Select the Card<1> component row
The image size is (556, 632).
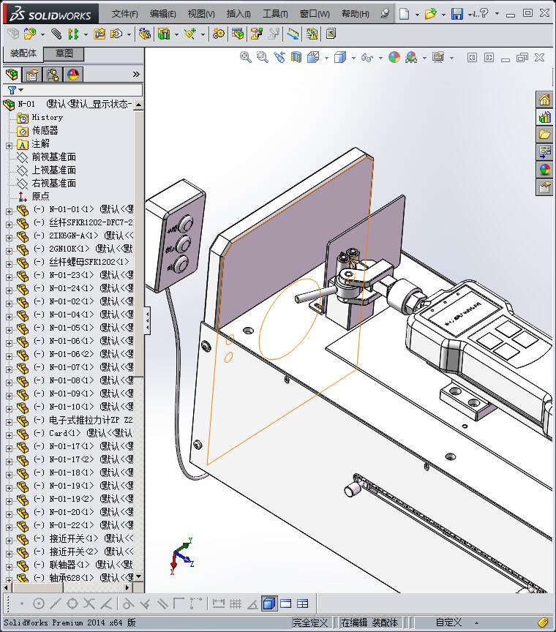pyautogui.click(x=75, y=433)
